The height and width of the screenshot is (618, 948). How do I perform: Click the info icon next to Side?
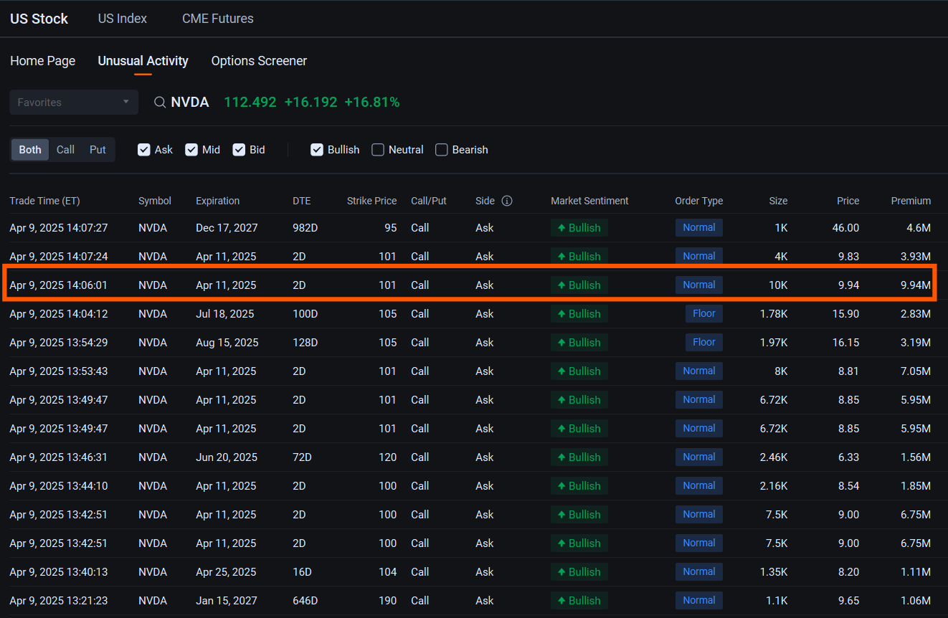(x=507, y=201)
